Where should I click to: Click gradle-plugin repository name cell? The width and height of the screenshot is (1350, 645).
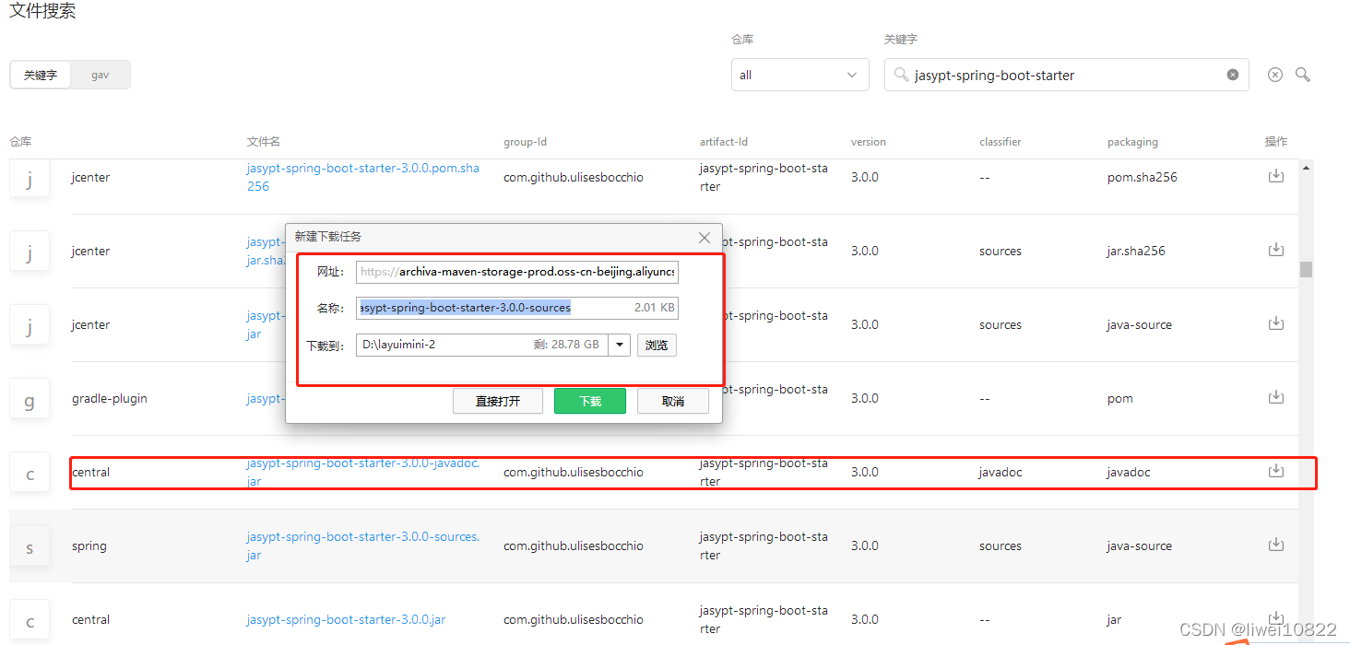click(110, 398)
